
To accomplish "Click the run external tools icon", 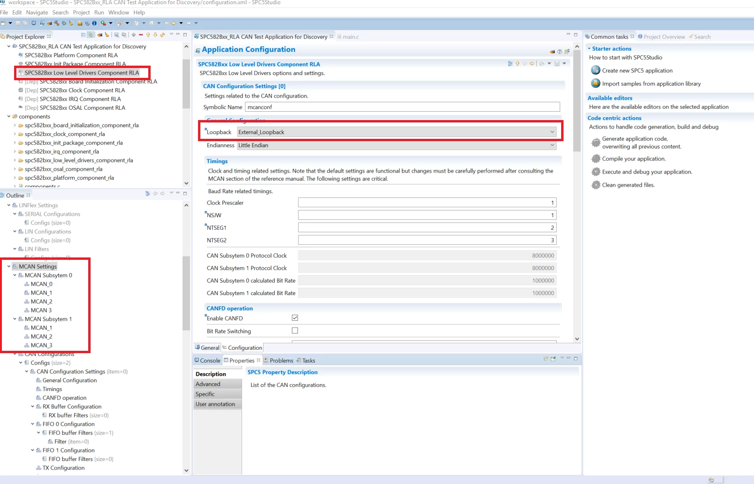I will tap(103, 23).
